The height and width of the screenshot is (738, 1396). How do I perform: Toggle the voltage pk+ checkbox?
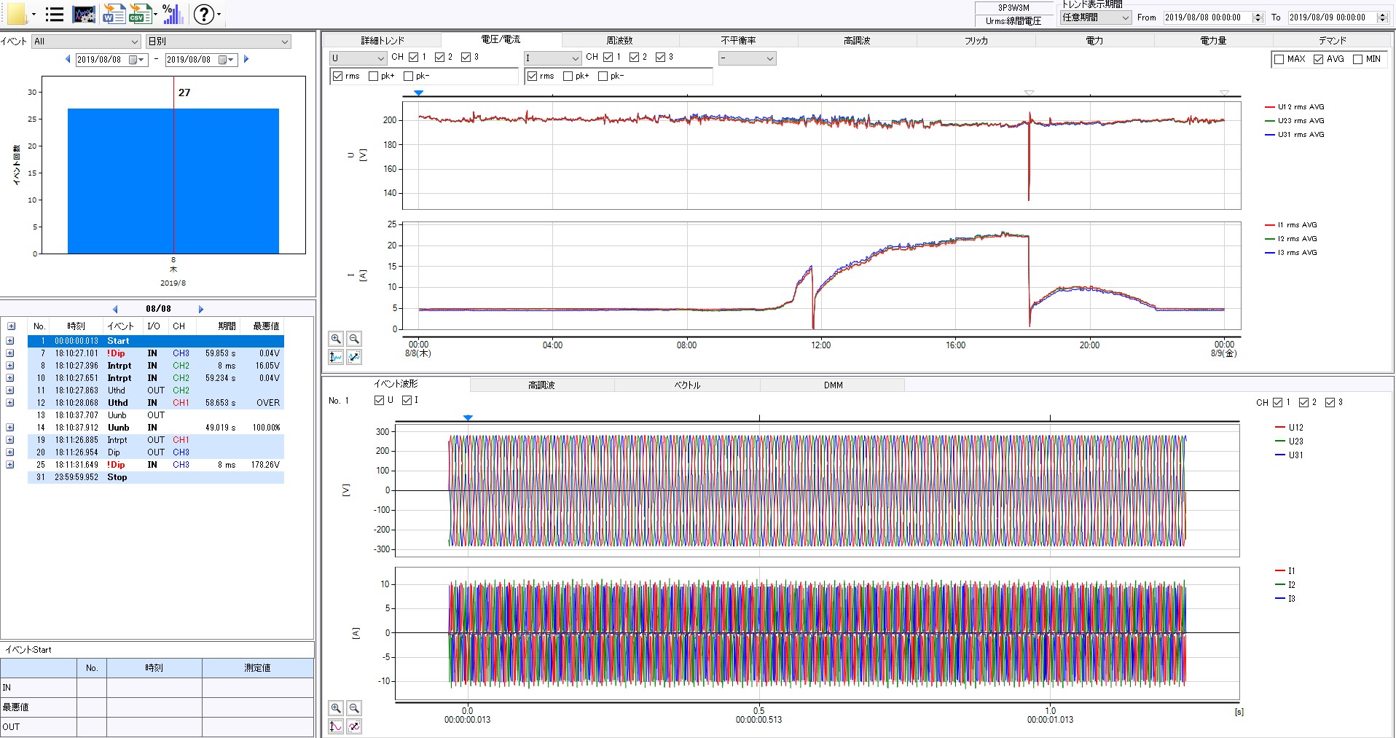tap(374, 76)
